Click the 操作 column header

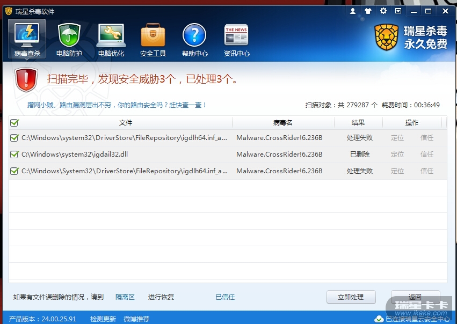tap(412, 122)
